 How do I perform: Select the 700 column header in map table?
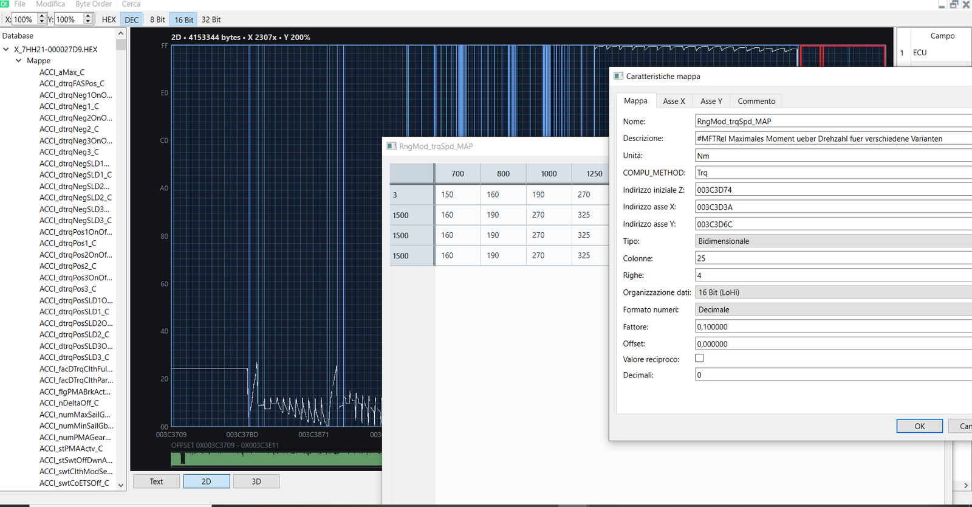457,173
